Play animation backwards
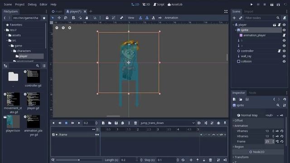The width and height of the screenshot is (290, 163). pos(53,123)
